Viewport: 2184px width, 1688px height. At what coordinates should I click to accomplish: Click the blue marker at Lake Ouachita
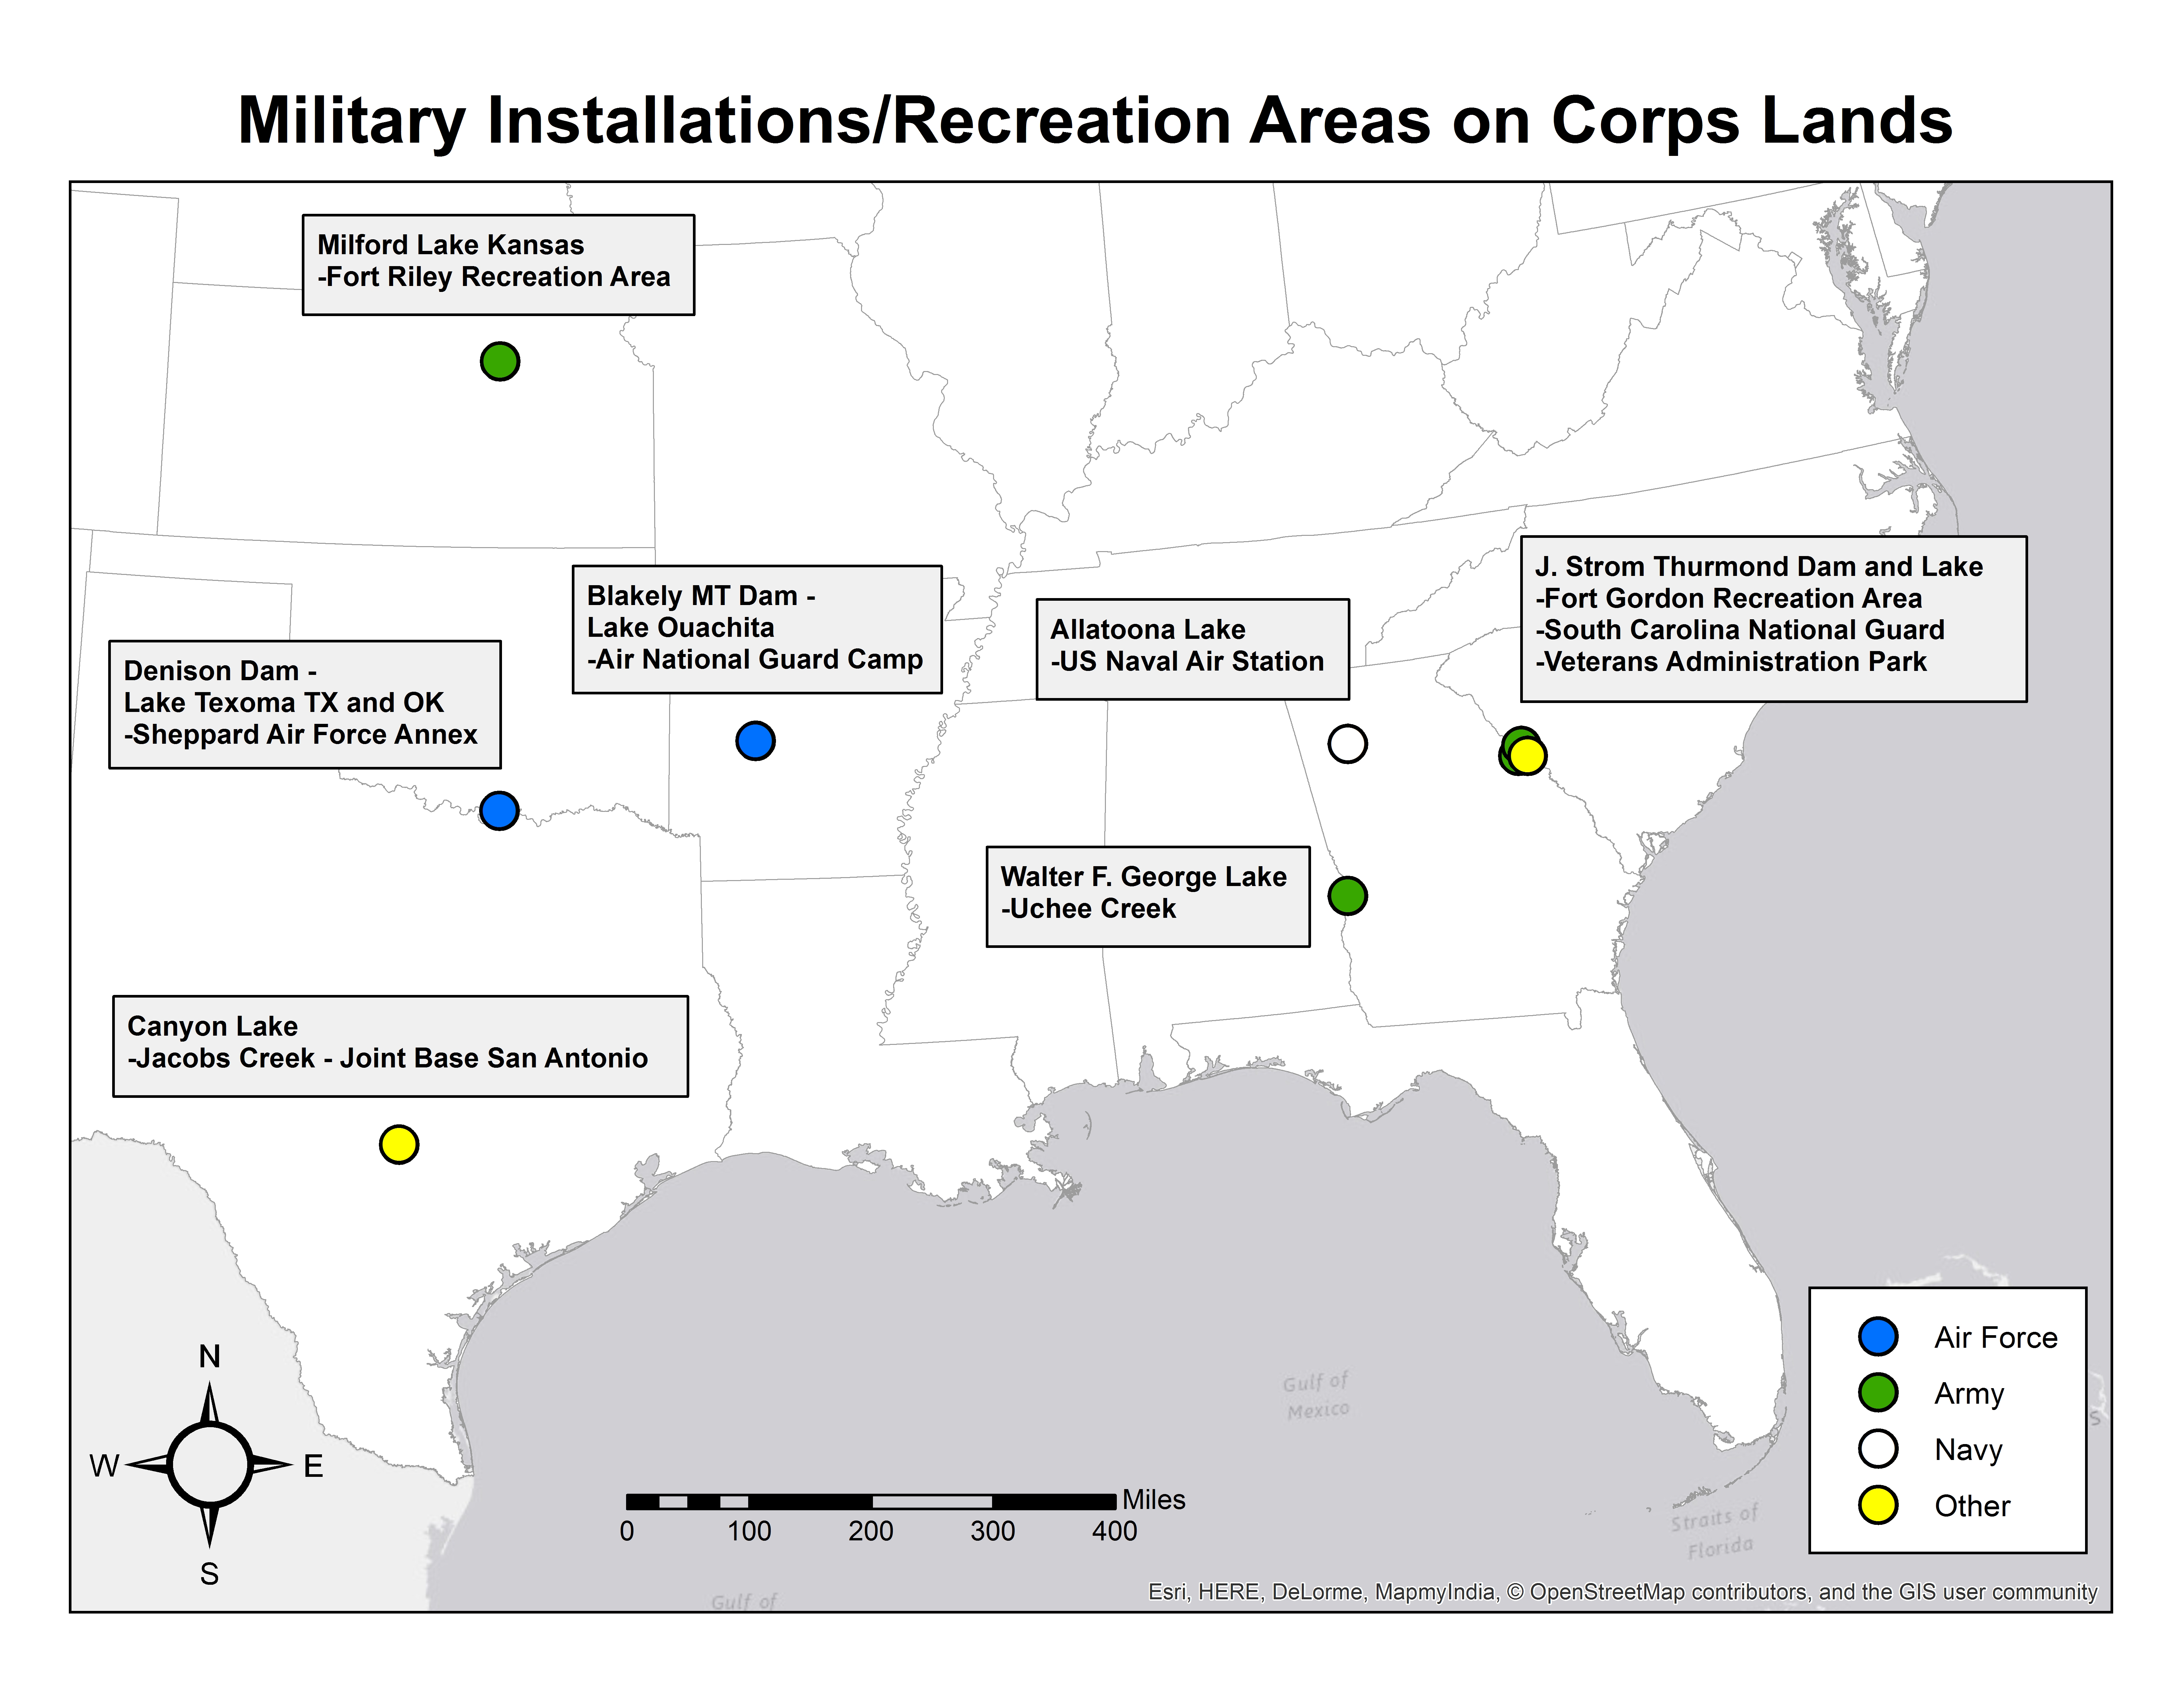[x=755, y=741]
